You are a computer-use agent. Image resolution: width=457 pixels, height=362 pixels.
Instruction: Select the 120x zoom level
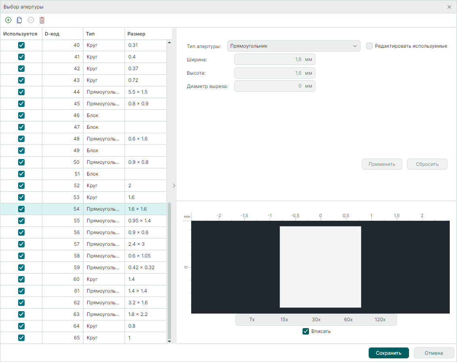(380, 320)
